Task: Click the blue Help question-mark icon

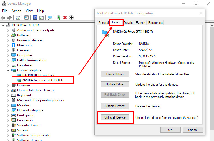Action: (x=35, y=17)
